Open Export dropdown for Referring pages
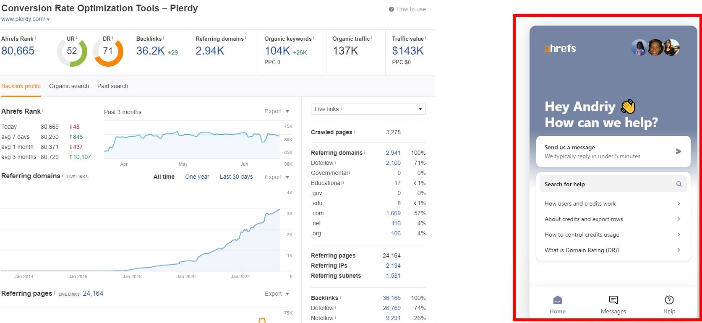Viewport: 702px width, 323px height. click(x=277, y=294)
